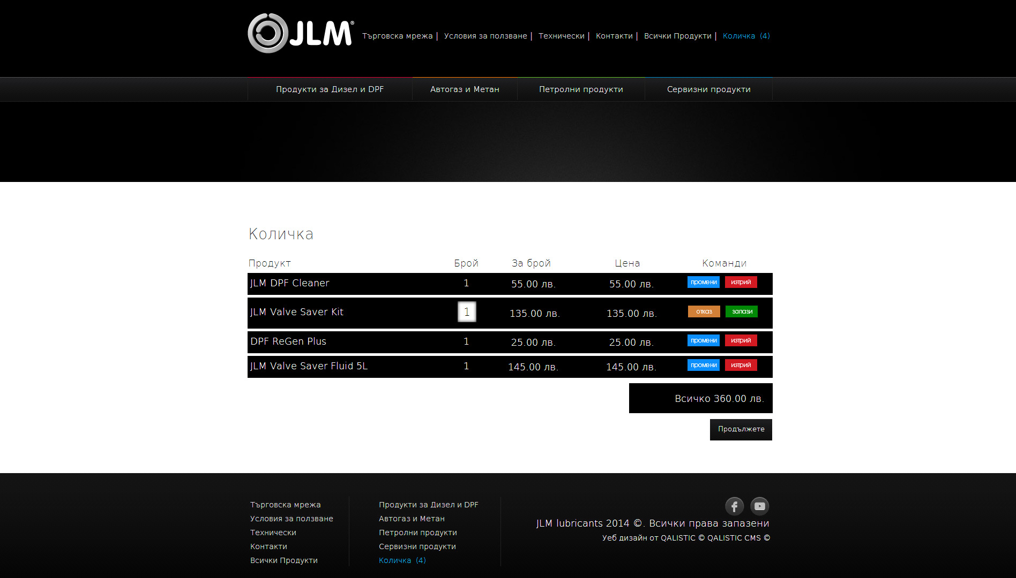Open footer link Контакти

pyautogui.click(x=268, y=546)
